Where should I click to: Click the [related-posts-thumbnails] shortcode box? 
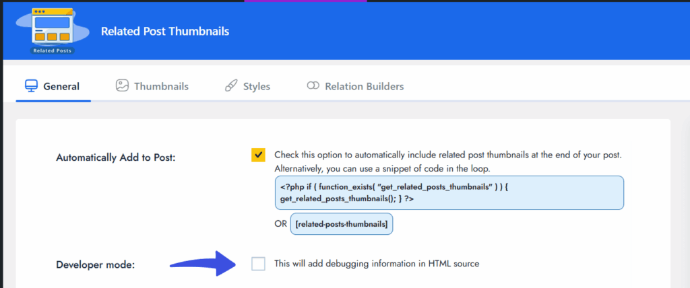click(342, 224)
